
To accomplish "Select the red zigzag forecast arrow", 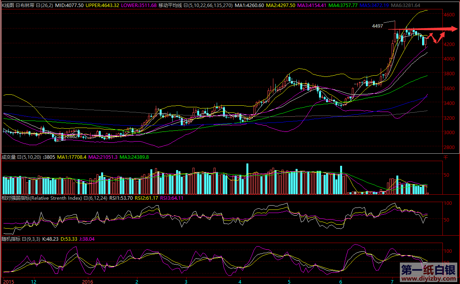I will [437, 38].
